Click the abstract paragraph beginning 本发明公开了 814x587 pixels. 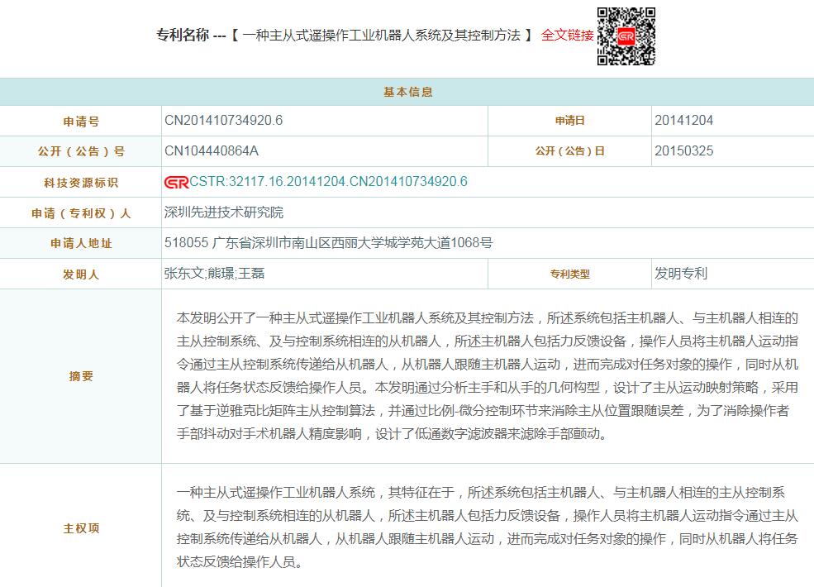pyautogui.click(x=488, y=376)
